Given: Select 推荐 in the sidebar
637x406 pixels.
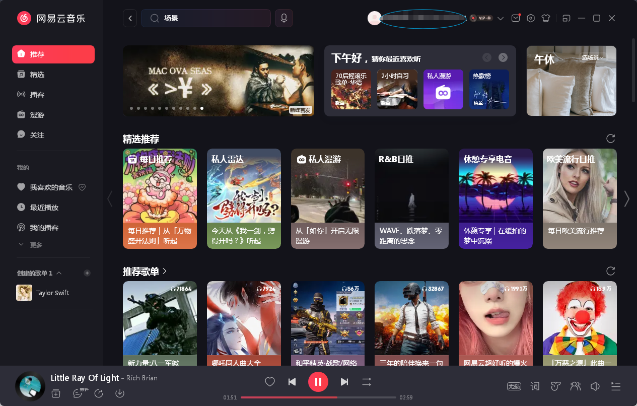Looking at the screenshot, I should coord(53,54).
